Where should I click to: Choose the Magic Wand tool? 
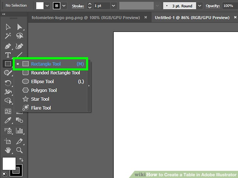click(x=8, y=36)
